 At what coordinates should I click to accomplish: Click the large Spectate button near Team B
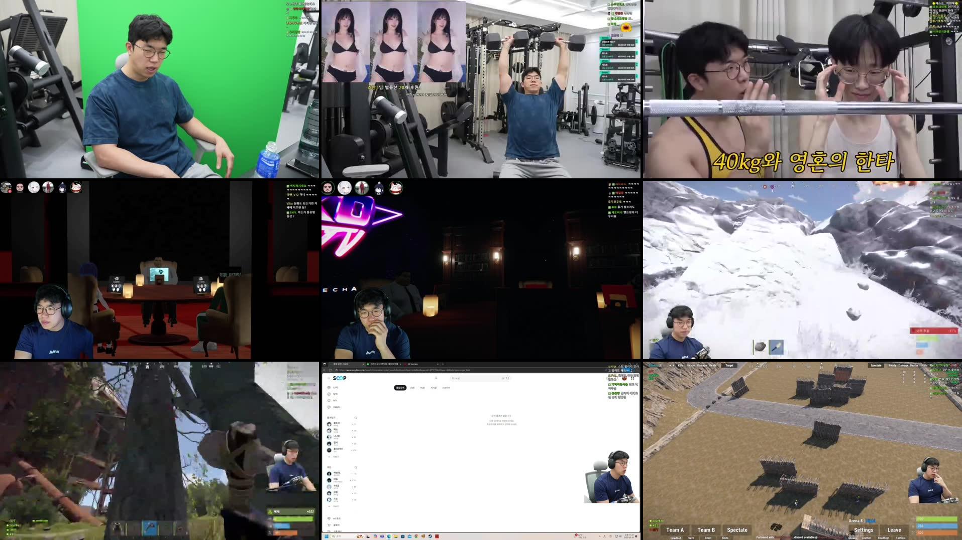737,530
